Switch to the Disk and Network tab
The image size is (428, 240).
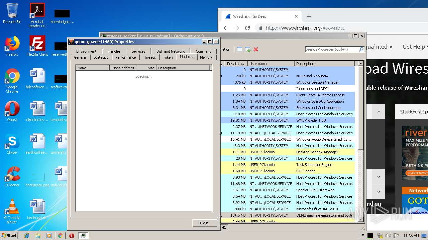170,51
